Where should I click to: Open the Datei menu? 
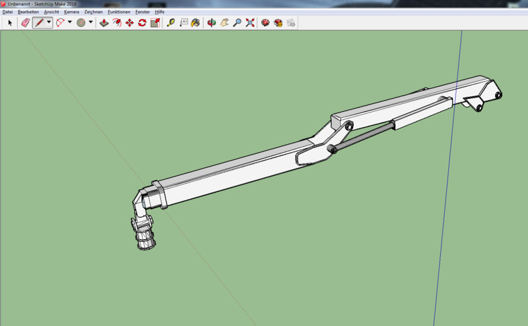pyautogui.click(x=8, y=12)
